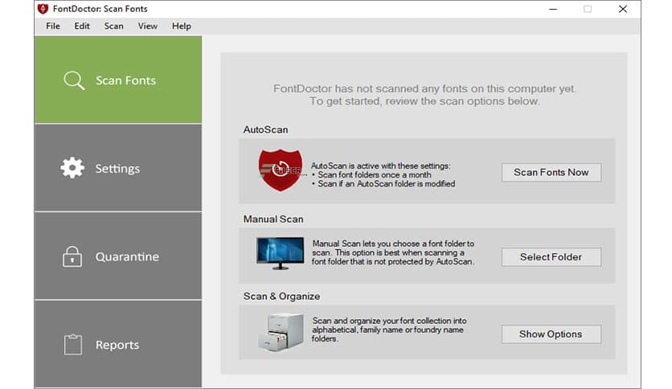Click the Manual Scan section heading
672x389 pixels.
(x=273, y=219)
